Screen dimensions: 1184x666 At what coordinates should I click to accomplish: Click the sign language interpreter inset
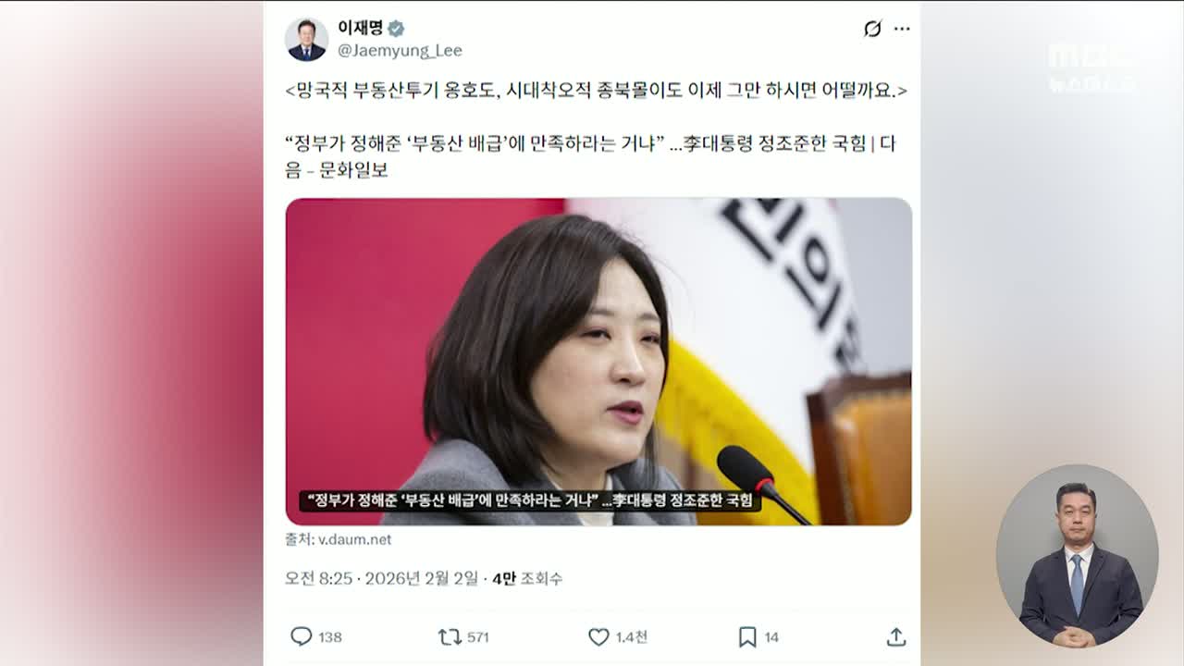pos(1077,556)
